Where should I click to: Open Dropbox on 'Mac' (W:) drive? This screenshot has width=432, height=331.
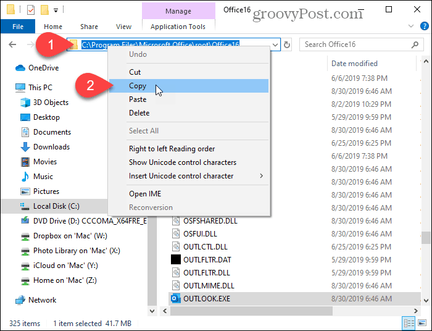(x=70, y=236)
